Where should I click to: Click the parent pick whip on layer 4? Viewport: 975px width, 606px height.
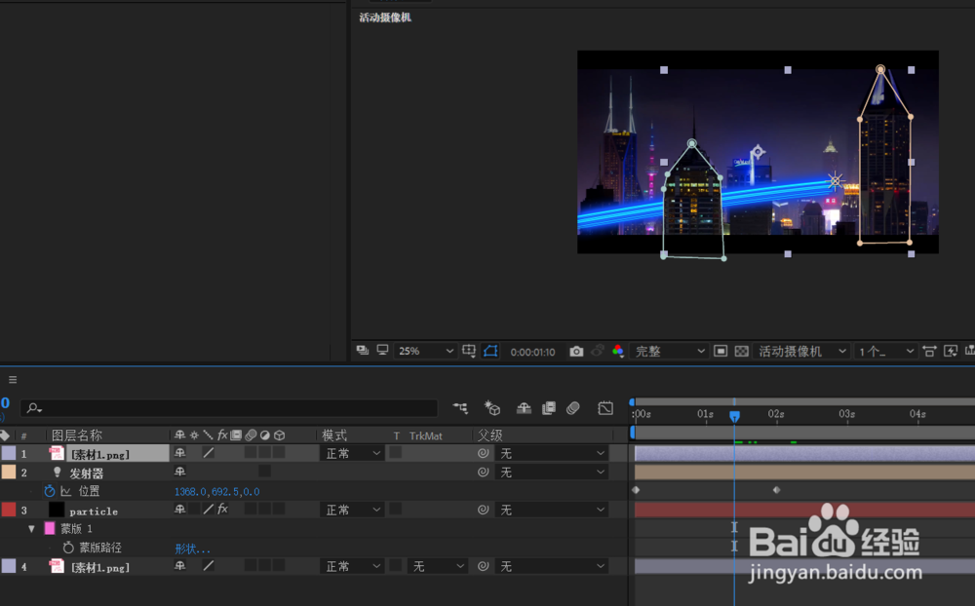tap(484, 566)
